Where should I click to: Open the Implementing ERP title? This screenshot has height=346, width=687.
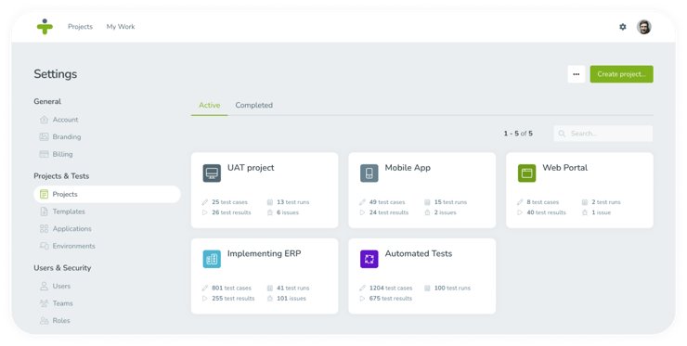tap(265, 253)
